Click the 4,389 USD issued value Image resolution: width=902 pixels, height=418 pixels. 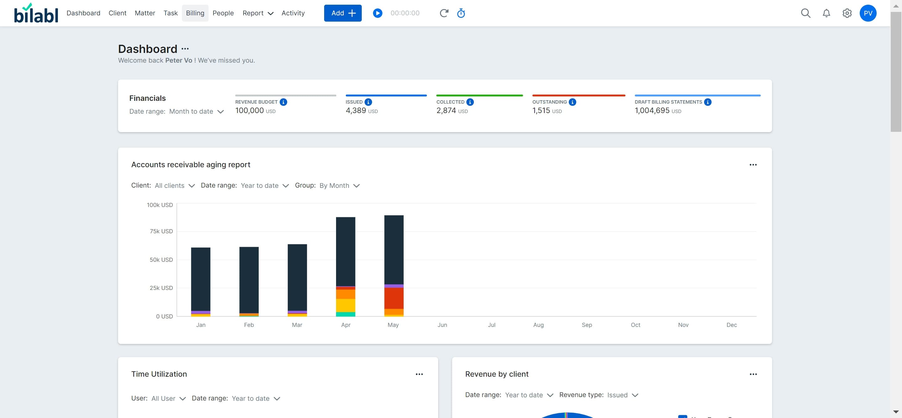click(362, 110)
